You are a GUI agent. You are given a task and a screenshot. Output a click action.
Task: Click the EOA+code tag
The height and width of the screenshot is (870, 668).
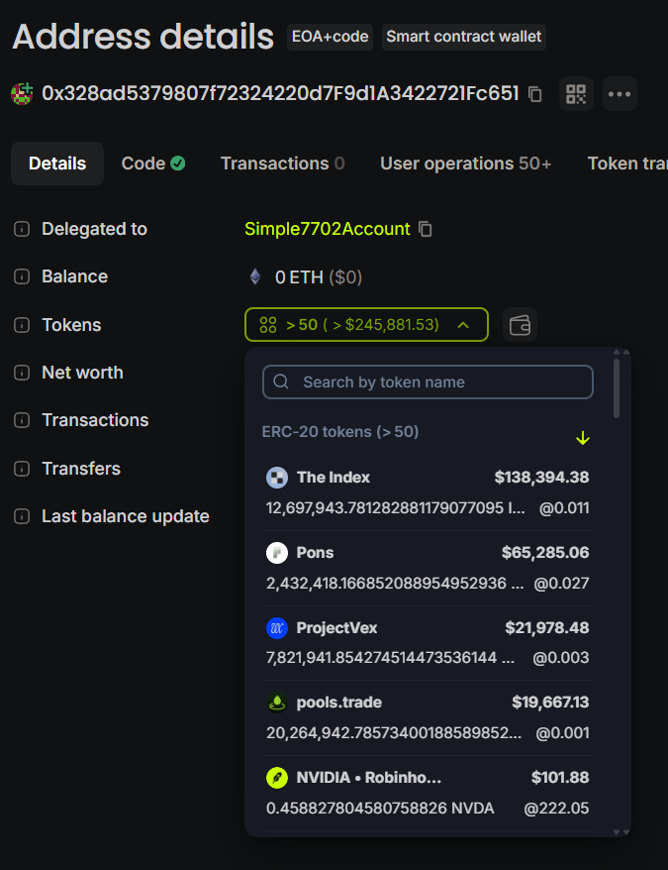point(330,37)
